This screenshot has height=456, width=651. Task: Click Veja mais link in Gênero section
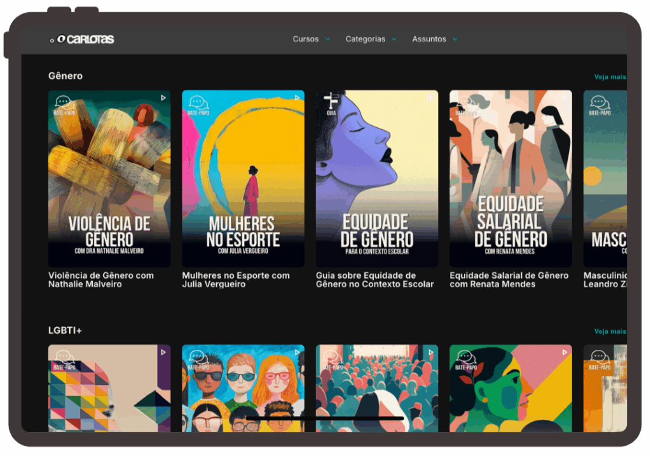[610, 77]
